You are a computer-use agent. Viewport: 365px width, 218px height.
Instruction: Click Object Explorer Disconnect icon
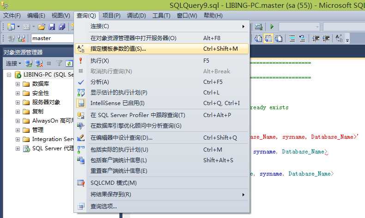(39, 64)
